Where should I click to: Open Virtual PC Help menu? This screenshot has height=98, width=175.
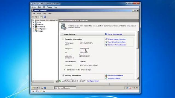55,7
